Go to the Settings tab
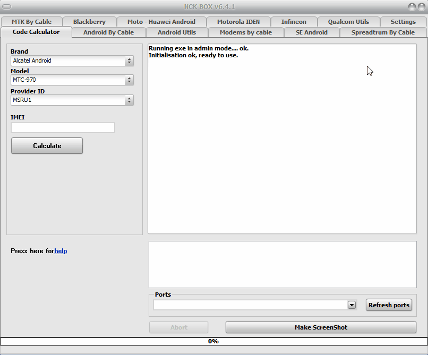 pyautogui.click(x=403, y=22)
